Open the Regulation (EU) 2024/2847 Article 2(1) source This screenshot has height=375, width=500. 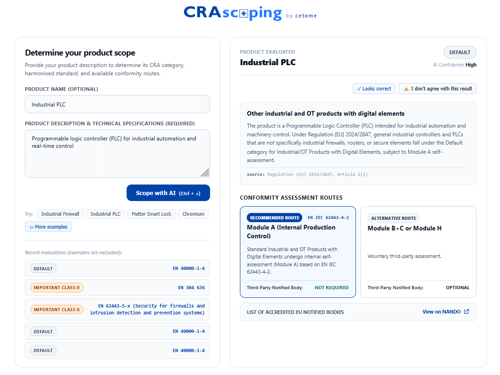click(317, 174)
